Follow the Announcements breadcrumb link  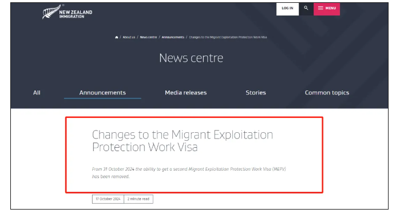[x=173, y=37]
